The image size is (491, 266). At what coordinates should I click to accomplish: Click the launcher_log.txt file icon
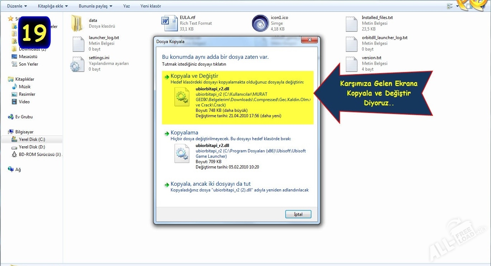78,44
